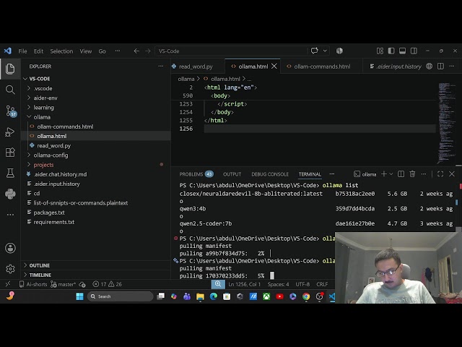Open the master branch status item
The width and height of the screenshot is (462, 347).
click(63, 284)
